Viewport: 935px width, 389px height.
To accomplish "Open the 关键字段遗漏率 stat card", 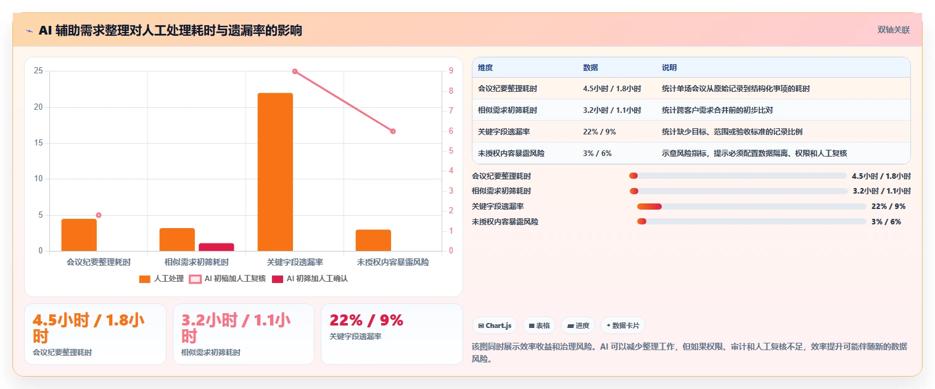I will [x=392, y=334].
